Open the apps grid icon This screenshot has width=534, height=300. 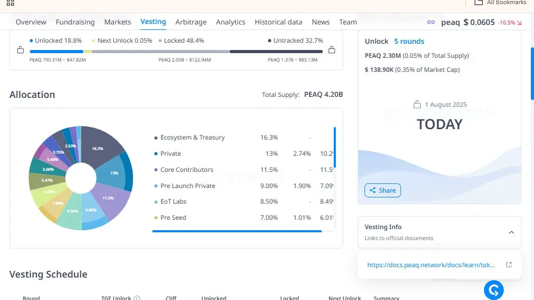click(10, 3)
